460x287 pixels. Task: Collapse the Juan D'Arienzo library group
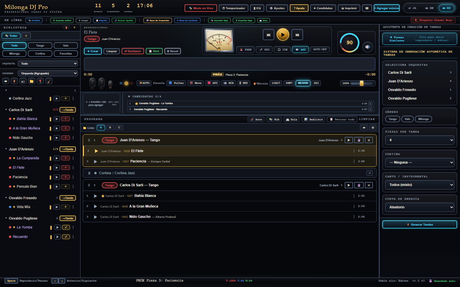(x=6, y=149)
